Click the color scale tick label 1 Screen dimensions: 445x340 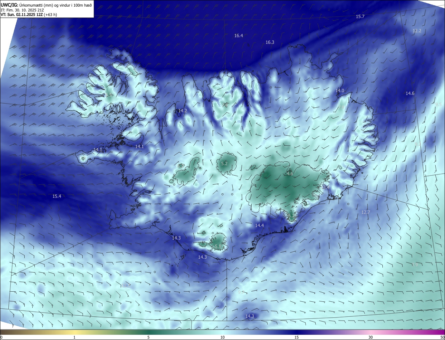pyautogui.click(x=74, y=337)
